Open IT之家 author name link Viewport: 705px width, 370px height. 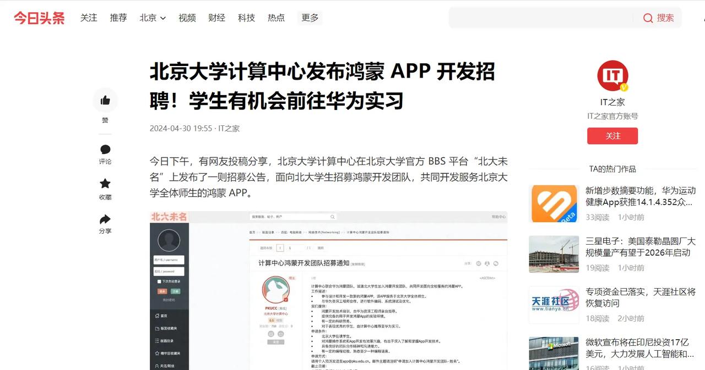click(x=612, y=102)
